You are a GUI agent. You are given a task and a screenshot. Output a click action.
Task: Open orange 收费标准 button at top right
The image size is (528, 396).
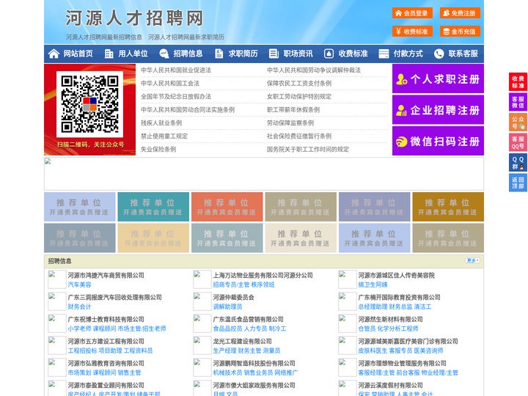pos(412,32)
